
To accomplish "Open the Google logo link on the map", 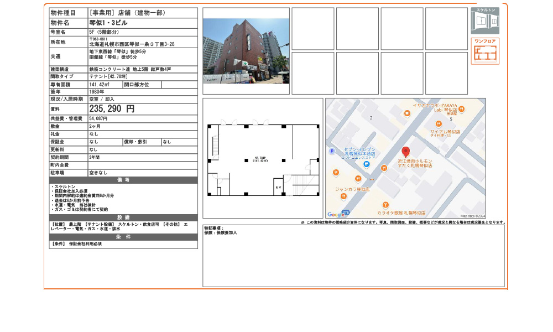I will point(336,214).
